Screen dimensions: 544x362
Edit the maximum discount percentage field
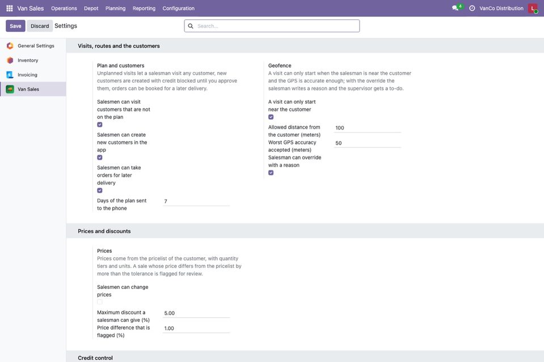[196, 313]
